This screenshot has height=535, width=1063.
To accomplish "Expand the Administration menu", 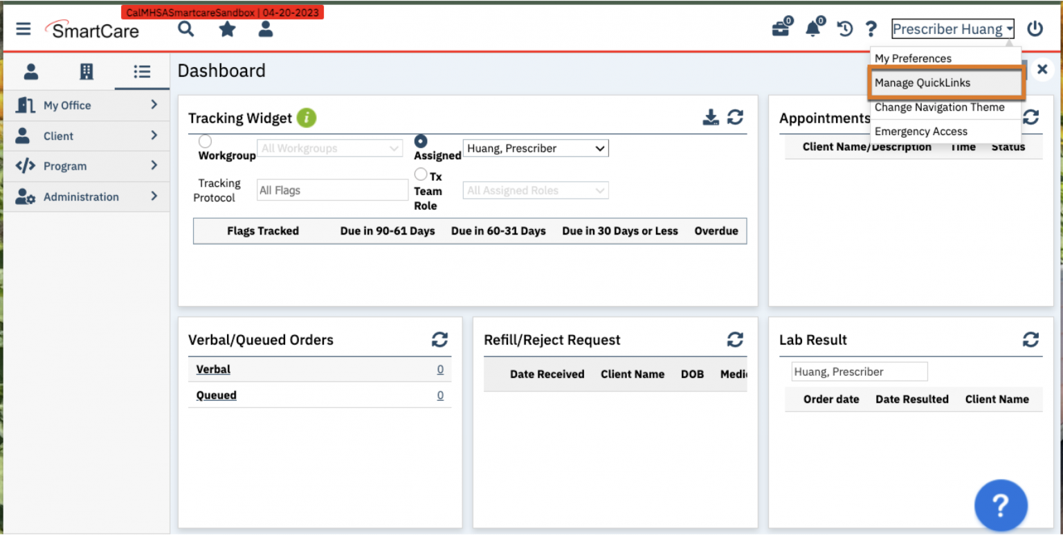I will click(87, 197).
